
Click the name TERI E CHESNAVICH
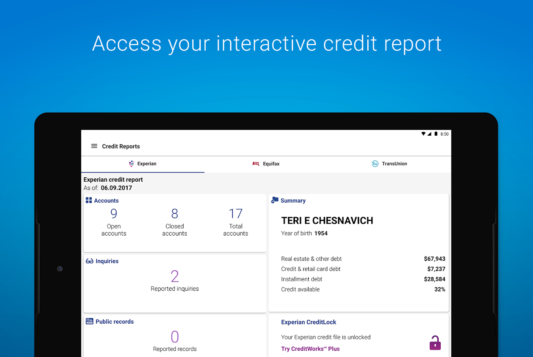327,221
